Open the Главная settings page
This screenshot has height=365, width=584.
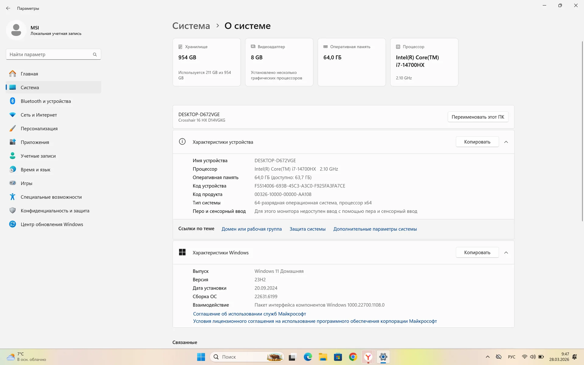[54, 74]
